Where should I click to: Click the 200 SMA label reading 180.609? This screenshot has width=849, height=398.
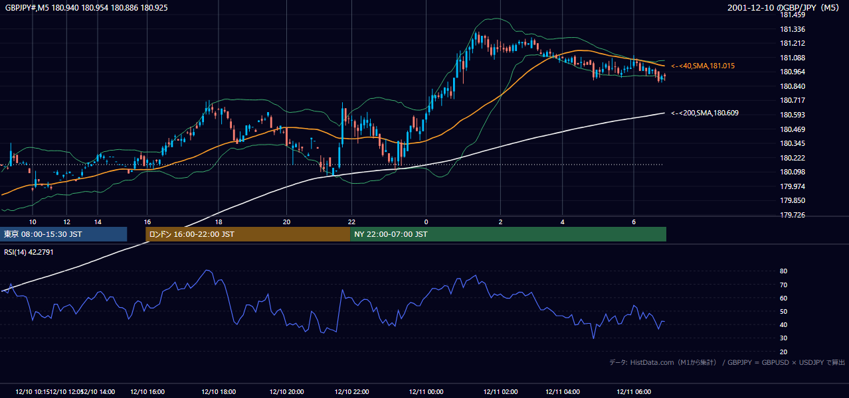(704, 113)
